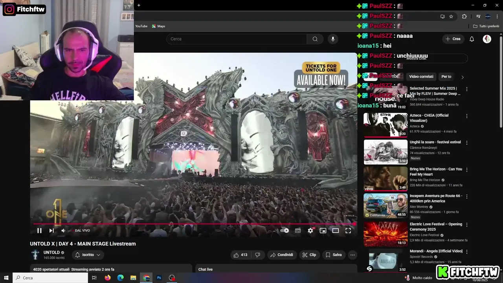
Task: Open Chrome three-dot menu
Action: tap(497, 17)
